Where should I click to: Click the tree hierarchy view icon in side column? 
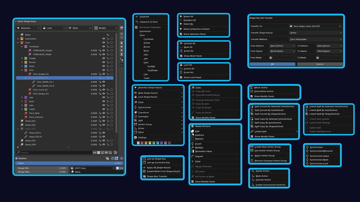tap(121, 60)
